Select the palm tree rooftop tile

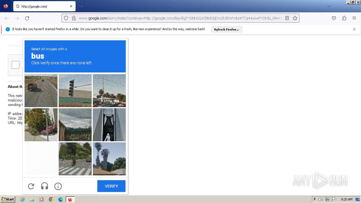coord(109,159)
